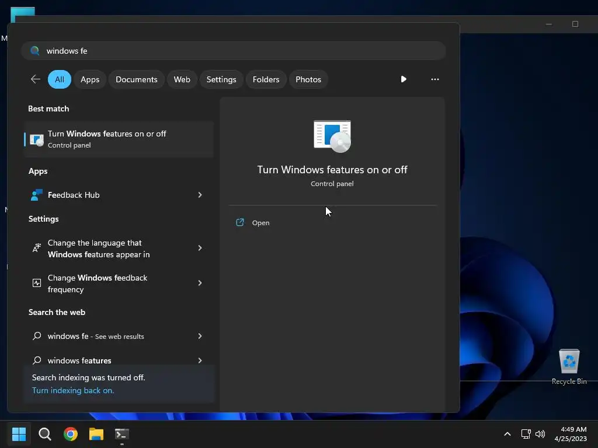Click 'Turn indexing back on' link
Screen dimensions: 598x448
point(73,390)
